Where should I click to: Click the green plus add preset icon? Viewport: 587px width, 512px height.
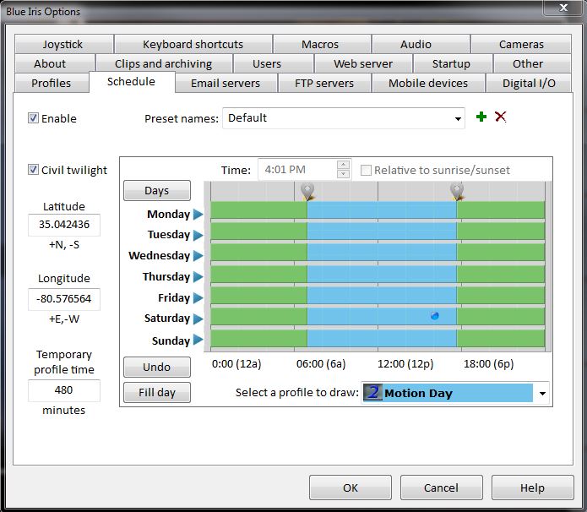tap(481, 117)
